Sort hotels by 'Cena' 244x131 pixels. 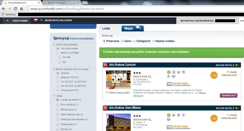pos(122,41)
